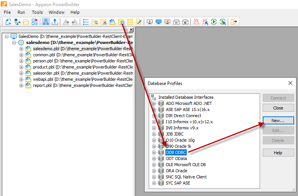The width and height of the screenshot is (298, 196).
Task: Collapse the bold salesdemo target node
Action: (14, 42)
